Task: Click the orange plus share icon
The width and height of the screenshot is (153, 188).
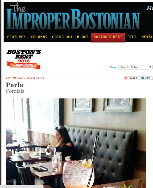Action: coord(126,78)
